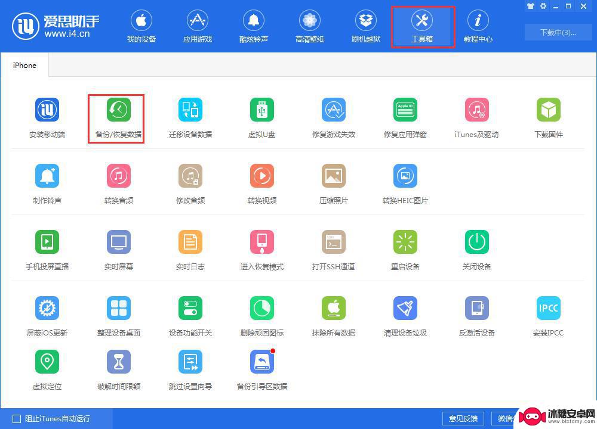Start 手机投屏直播

tap(47, 250)
